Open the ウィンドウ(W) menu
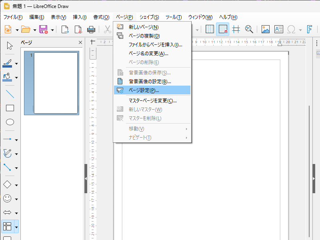Image resolution: width=320 pixels, height=240 pixels. (200, 17)
